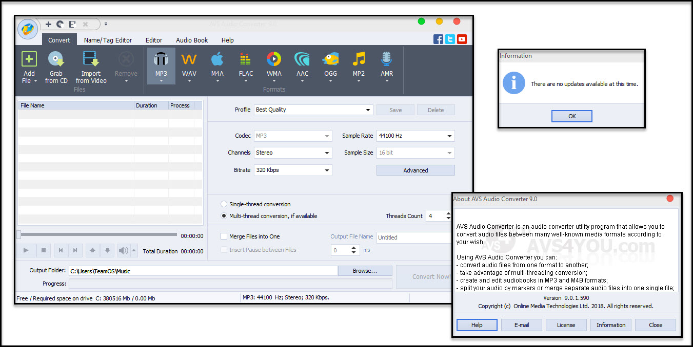The width and height of the screenshot is (693, 347).
Task: Select the WMA output format
Action: tap(274, 66)
